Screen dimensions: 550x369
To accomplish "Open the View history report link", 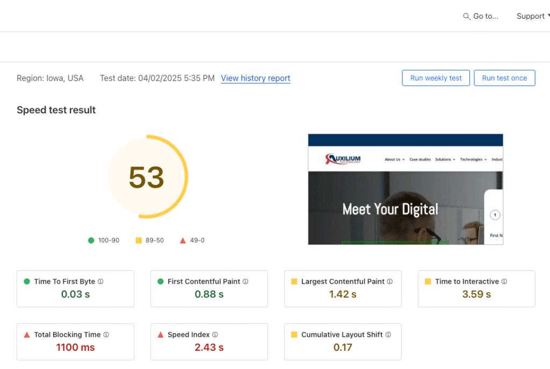I will [255, 78].
